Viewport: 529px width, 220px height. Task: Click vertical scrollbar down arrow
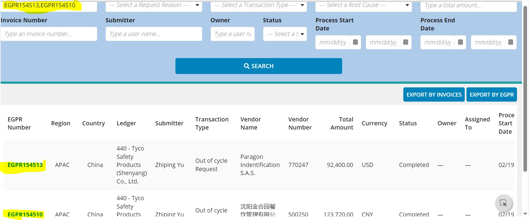(525, 214)
